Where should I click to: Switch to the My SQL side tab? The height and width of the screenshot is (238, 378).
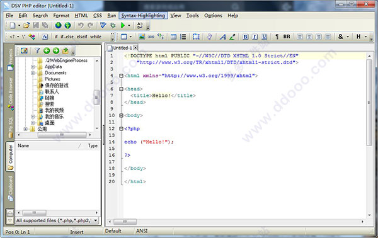click(10, 127)
